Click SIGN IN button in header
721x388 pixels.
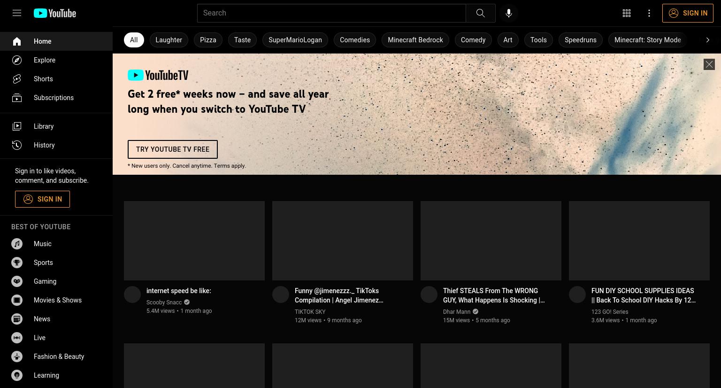point(688,13)
